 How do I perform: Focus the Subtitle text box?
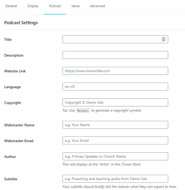pos(115,179)
